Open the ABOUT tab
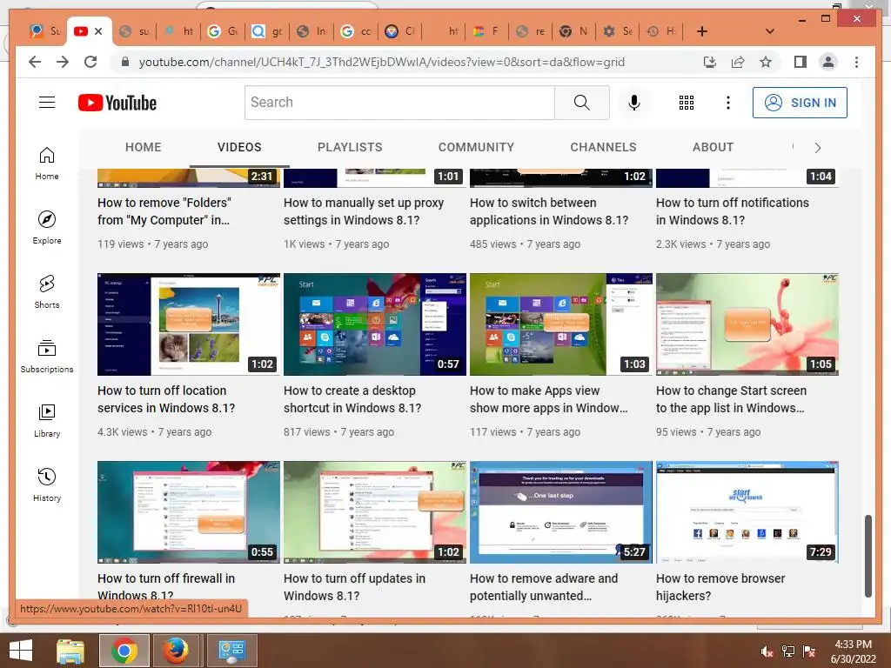 [x=713, y=147]
